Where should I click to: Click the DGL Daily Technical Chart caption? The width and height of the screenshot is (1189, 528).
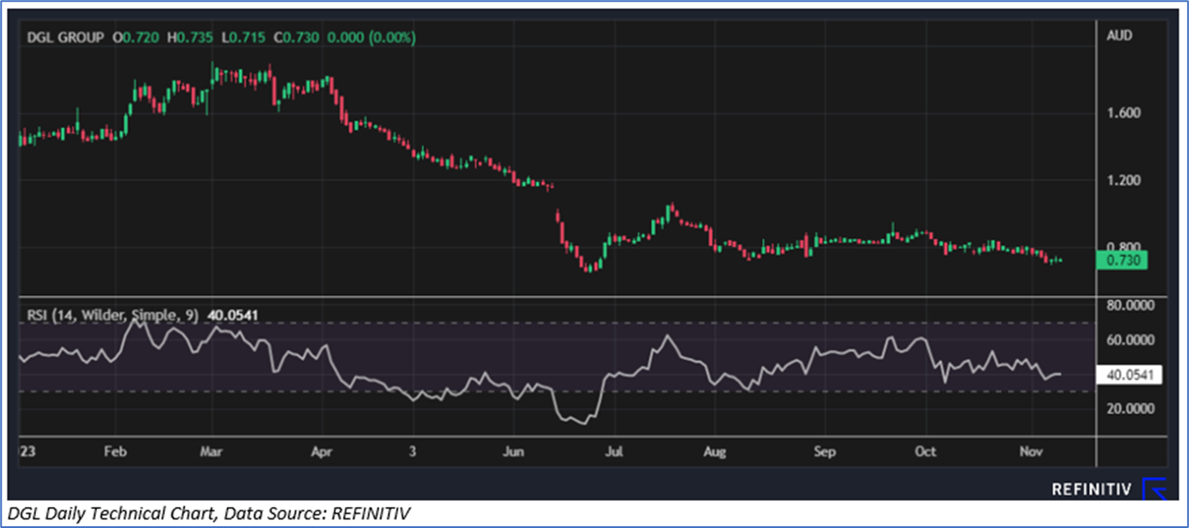pyautogui.click(x=208, y=512)
